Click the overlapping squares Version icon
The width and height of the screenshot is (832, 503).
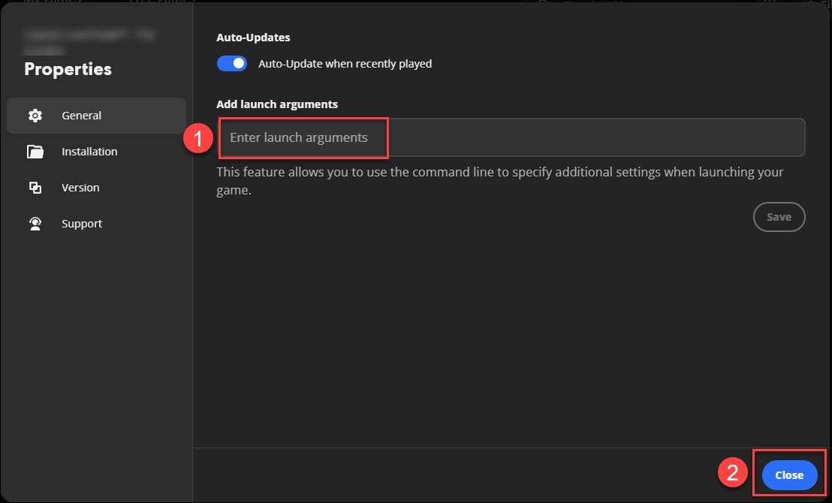pos(35,188)
